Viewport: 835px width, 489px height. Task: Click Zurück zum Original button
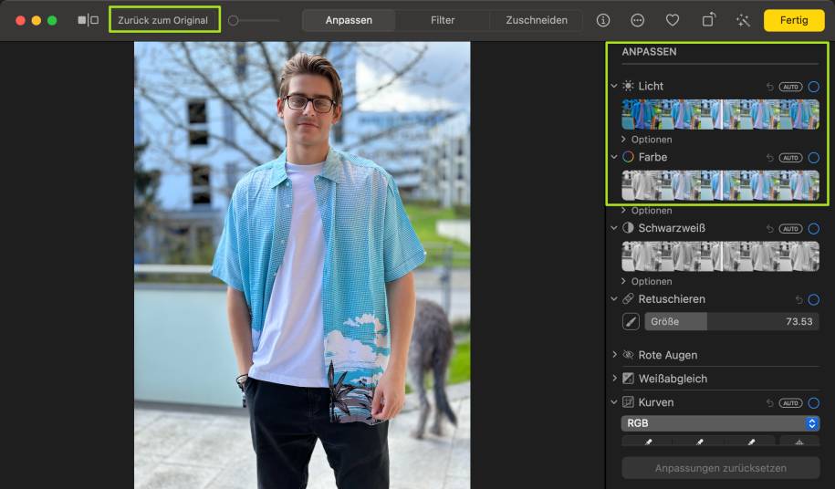click(x=163, y=20)
